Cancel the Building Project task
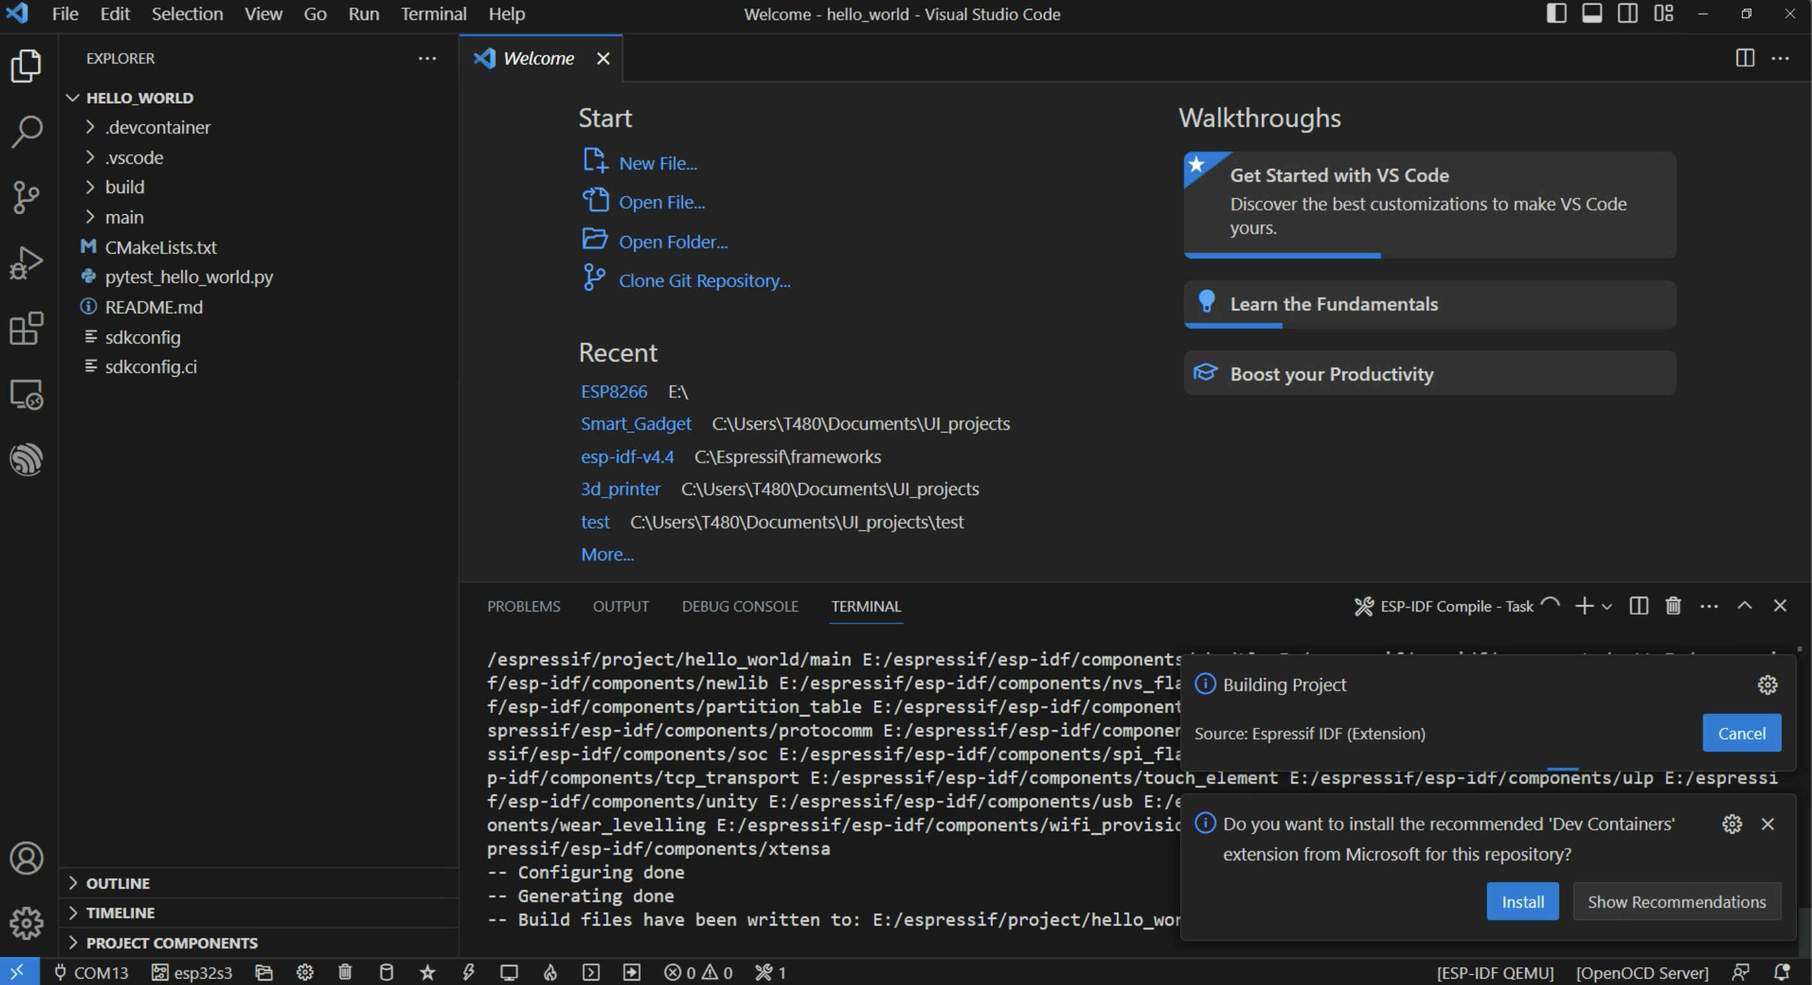1812x985 pixels. tap(1741, 733)
